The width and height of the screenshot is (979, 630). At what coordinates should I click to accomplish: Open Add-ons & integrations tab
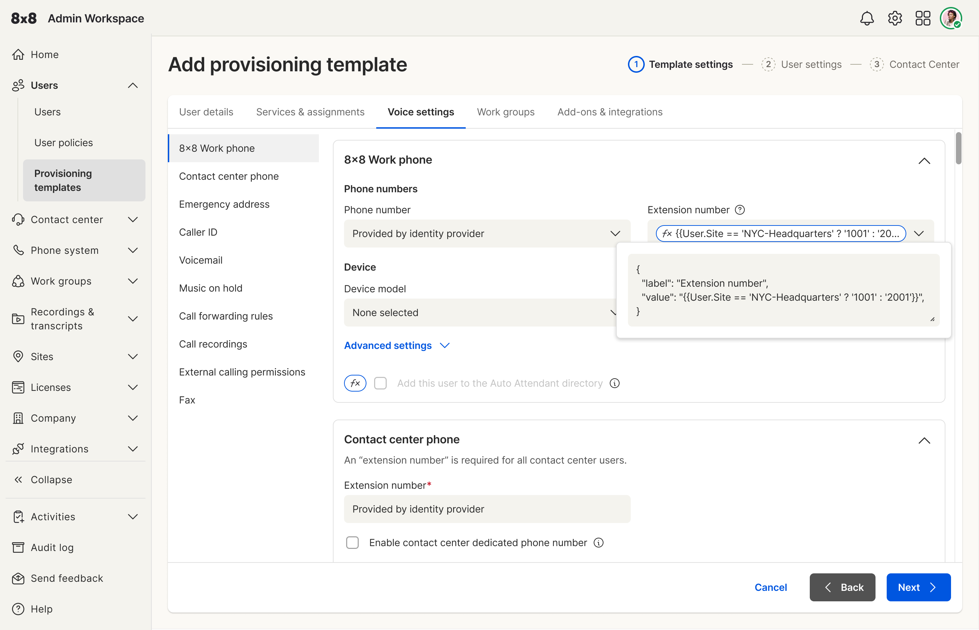click(x=609, y=112)
